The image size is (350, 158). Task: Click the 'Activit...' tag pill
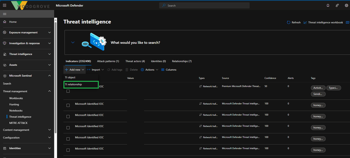[318, 88]
